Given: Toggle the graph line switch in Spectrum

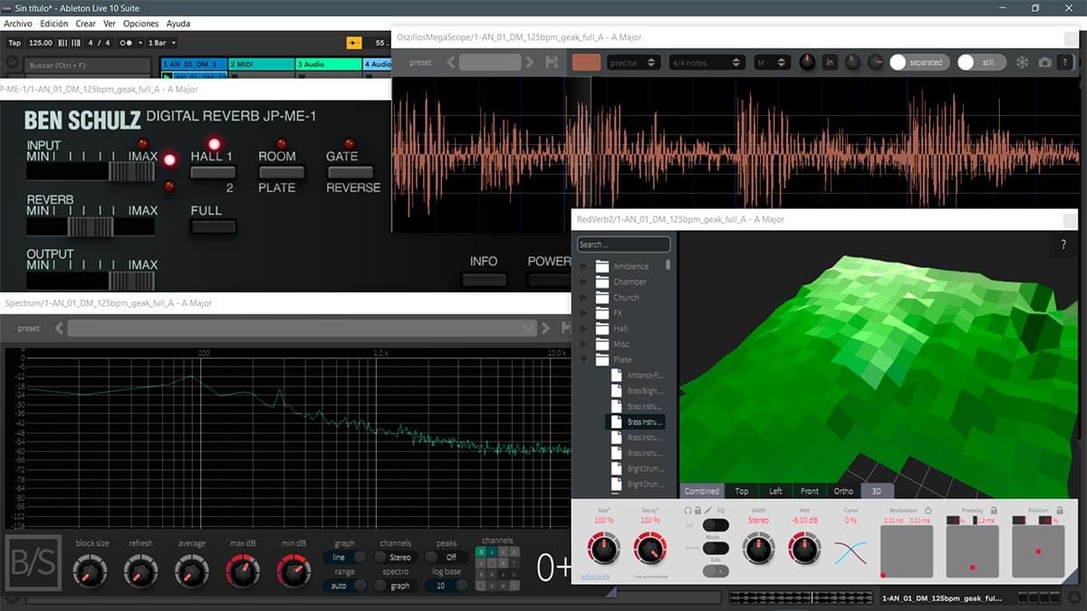Looking at the screenshot, I should 344,558.
